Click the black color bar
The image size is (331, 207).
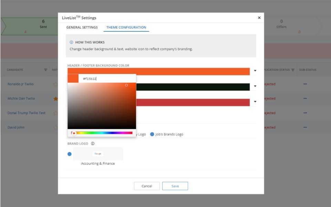coord(193,87)
